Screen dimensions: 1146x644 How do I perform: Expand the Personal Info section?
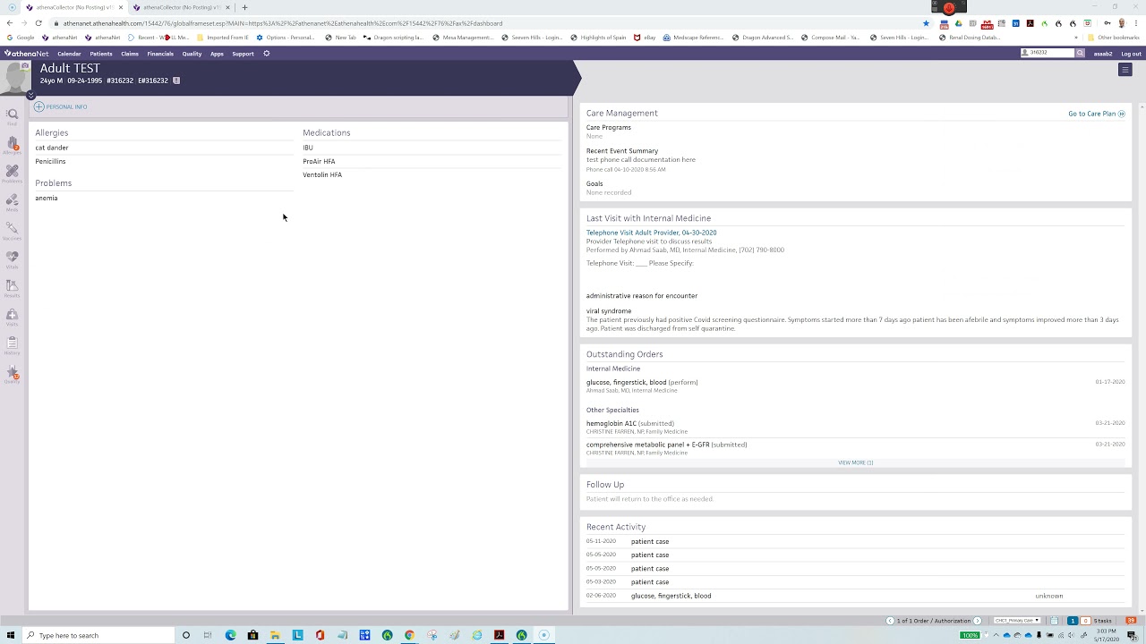61,106
